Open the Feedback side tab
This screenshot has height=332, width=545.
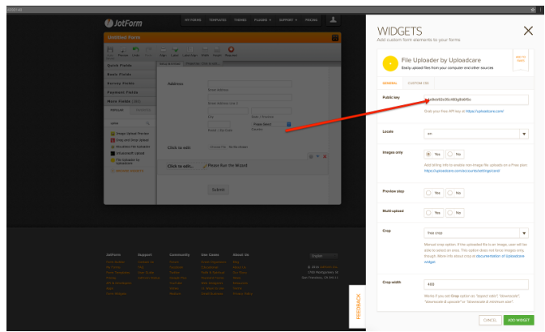tap(358, 307)
